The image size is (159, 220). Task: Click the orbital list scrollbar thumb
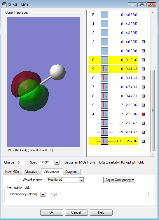153,110
